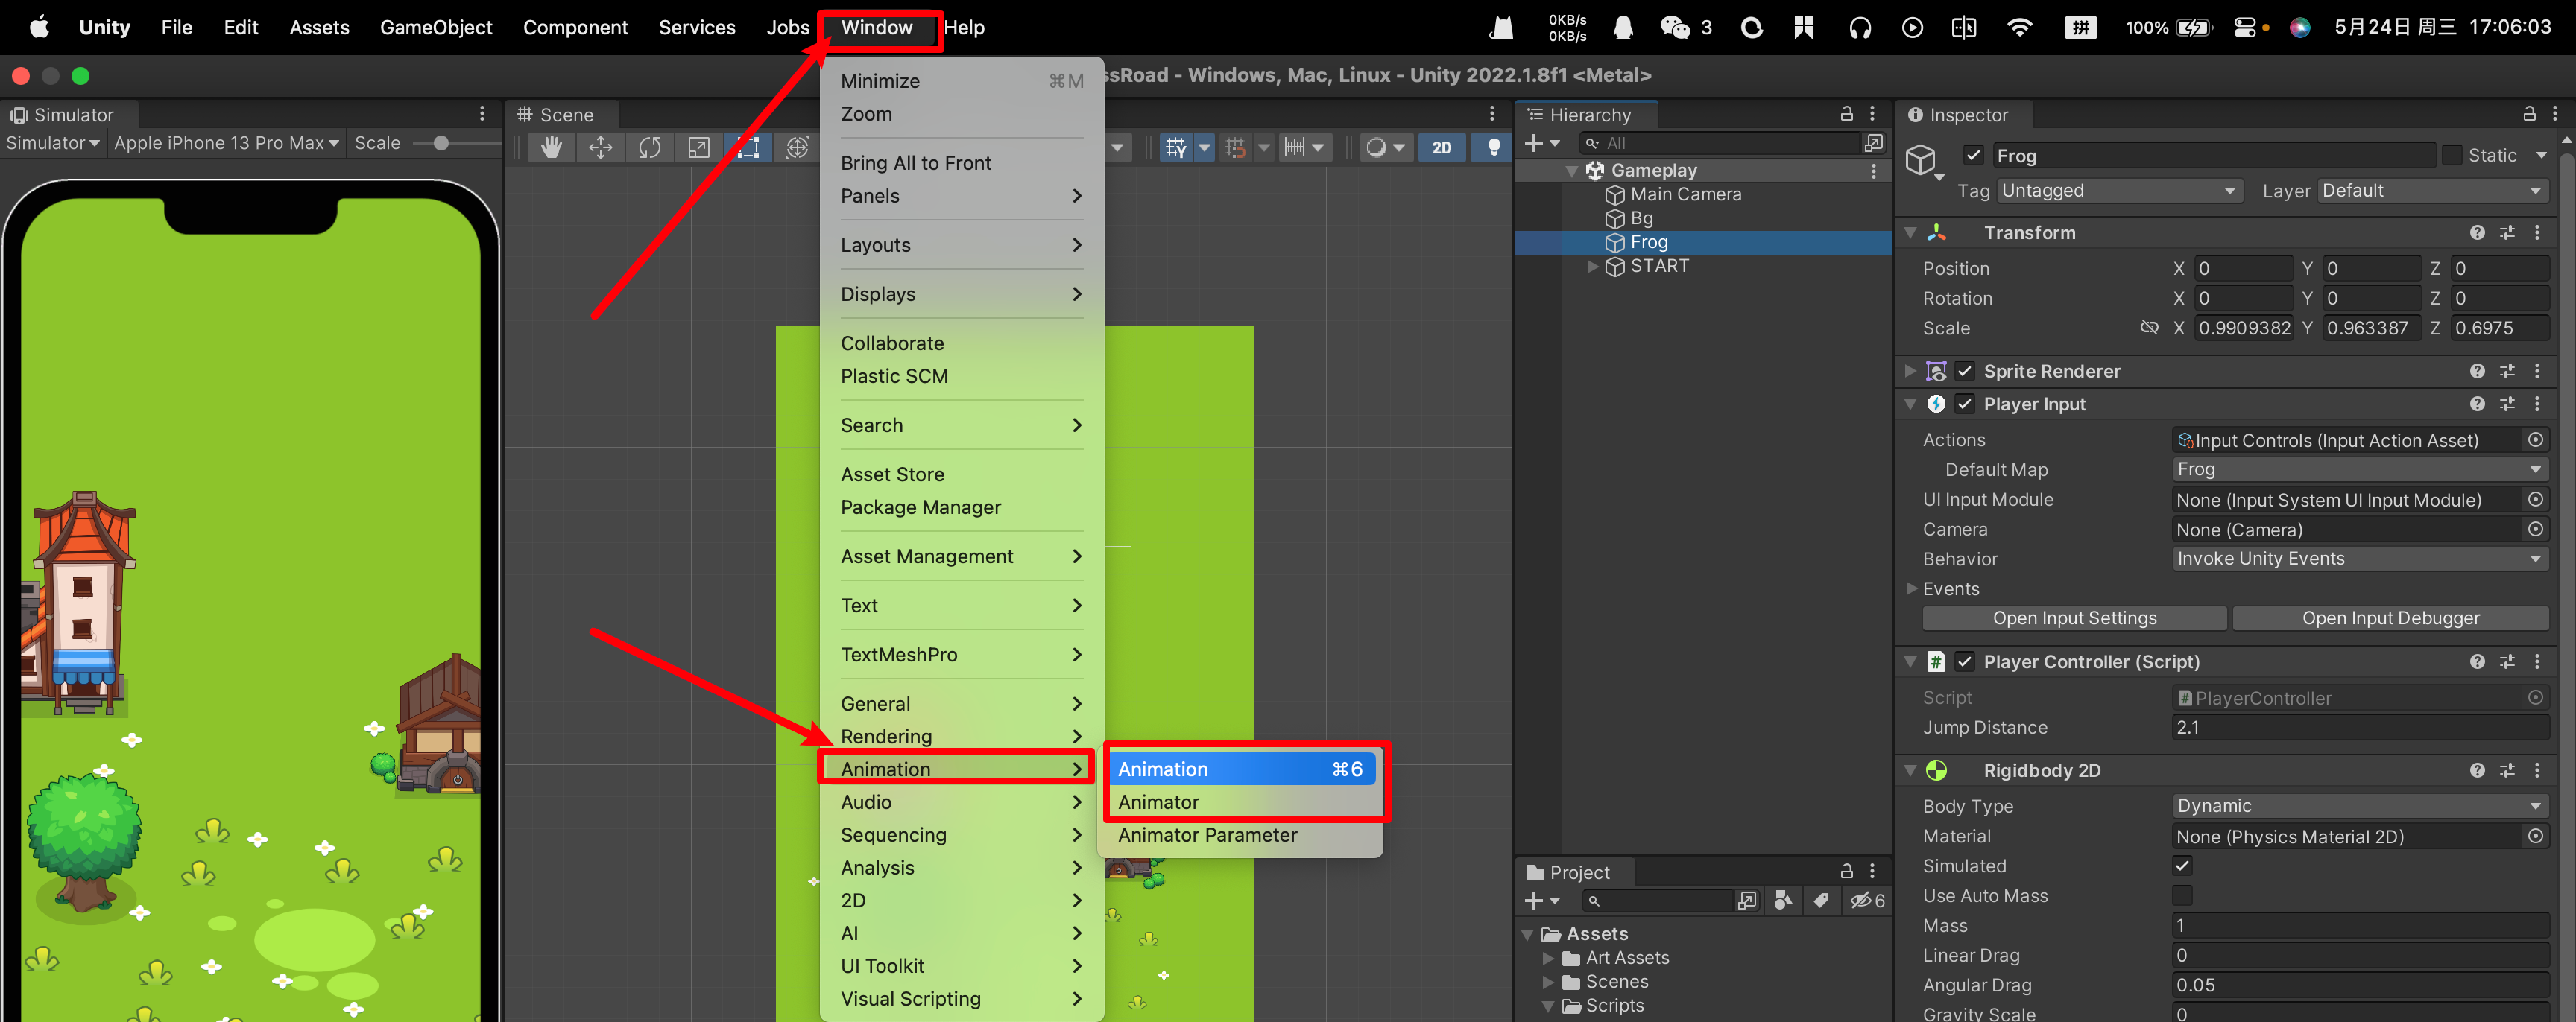Viewport: 2576px width, 1022px height.
Task: Toggle scene lighting bulb icon
Action: (x=1492, y=147)
